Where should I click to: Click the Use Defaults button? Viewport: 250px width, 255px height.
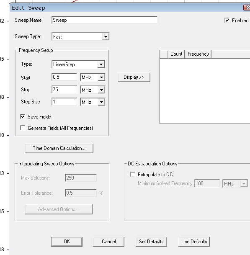(x=194, y=242)
